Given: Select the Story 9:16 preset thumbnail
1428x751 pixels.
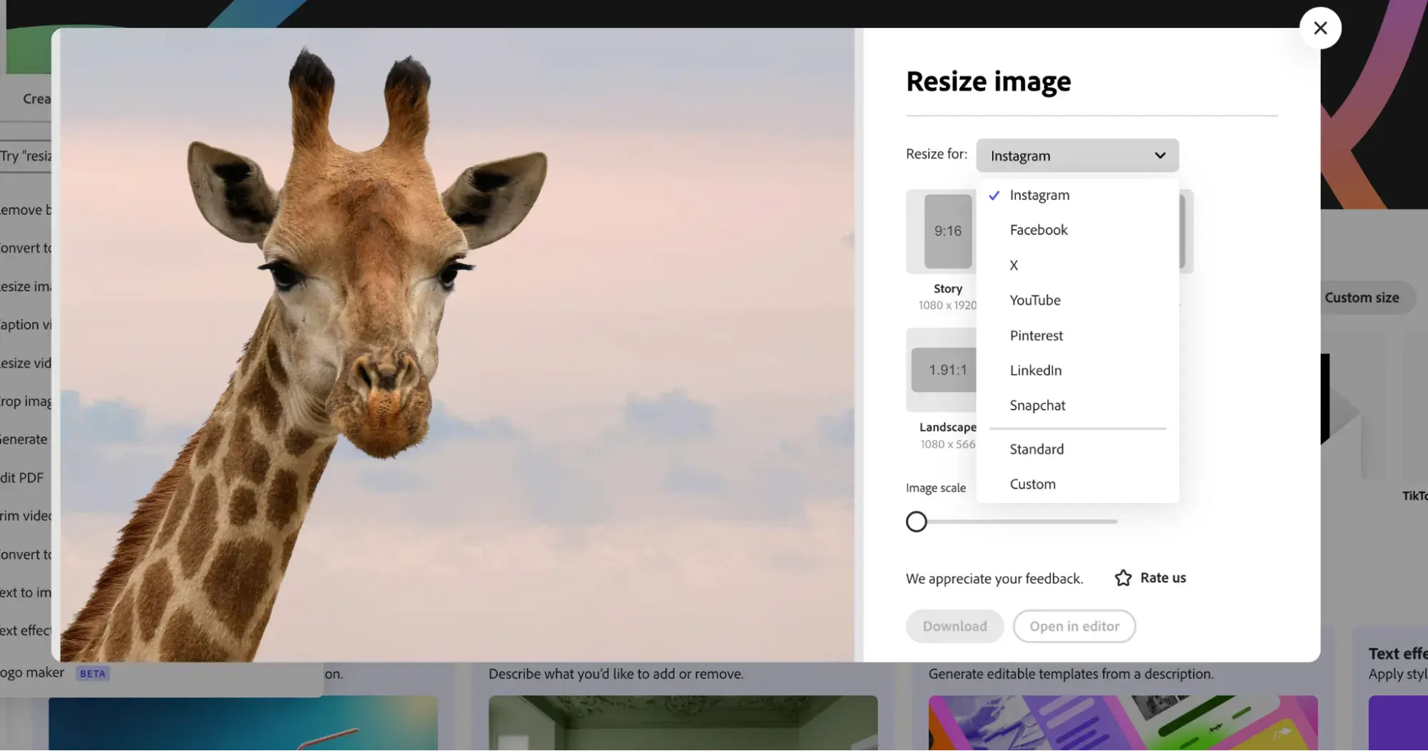Looking at the screenshot, I should click(x=947, y=231).
